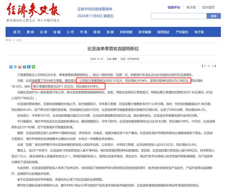This screenshot has height=187, width=239.
Task: Share via Tencent Weibo icon
Action: (24, 67)
